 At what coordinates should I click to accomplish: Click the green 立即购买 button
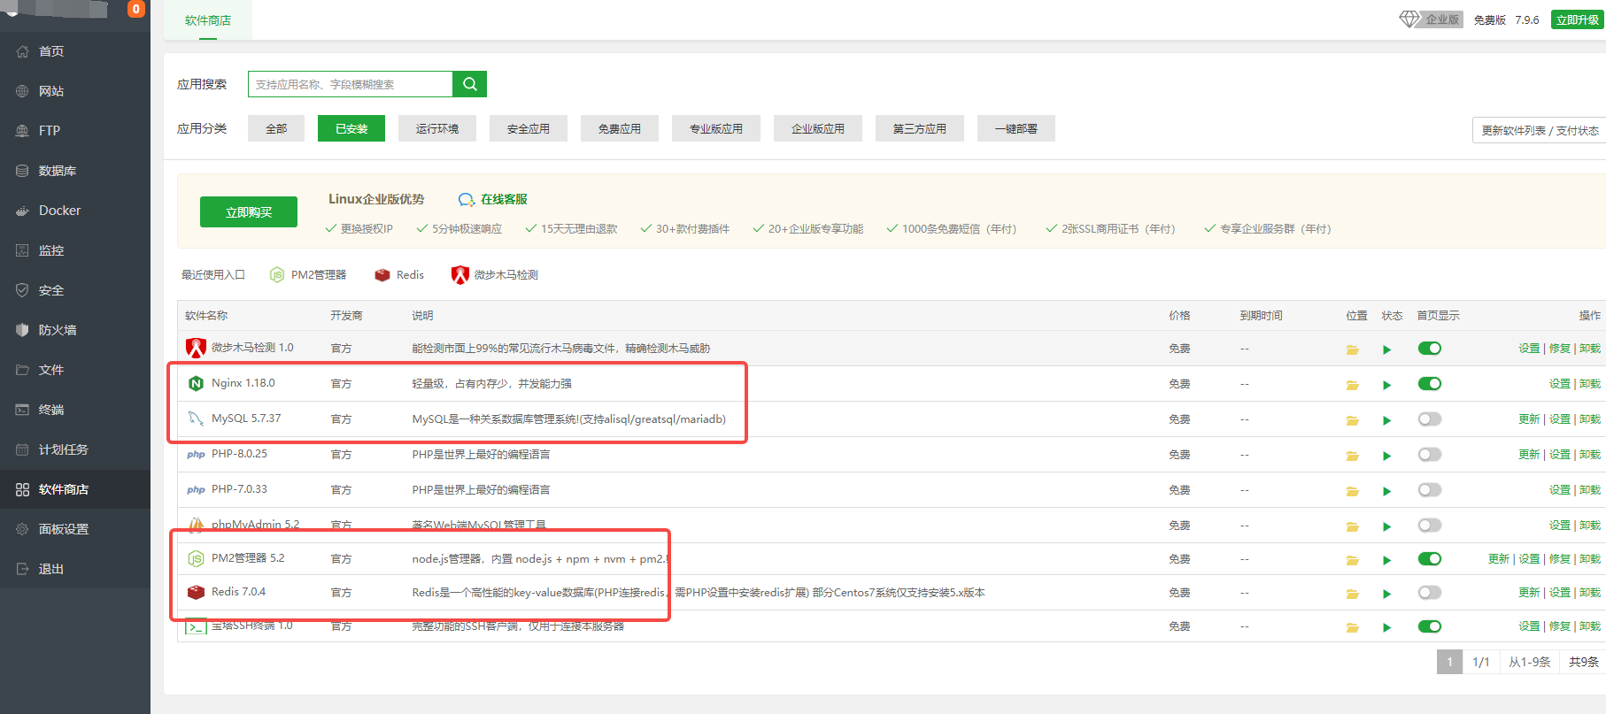(249, 212)
